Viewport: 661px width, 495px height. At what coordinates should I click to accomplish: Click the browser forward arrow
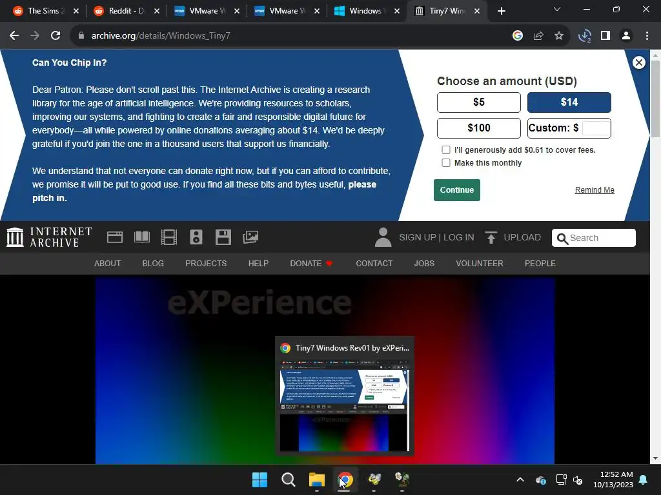(35, 36)
